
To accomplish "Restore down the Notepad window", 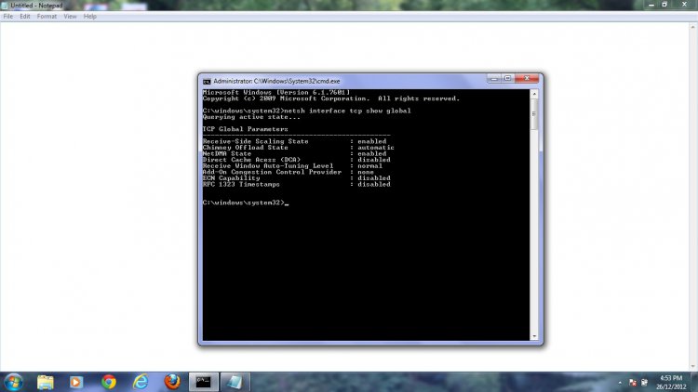I will click(664, 5).
